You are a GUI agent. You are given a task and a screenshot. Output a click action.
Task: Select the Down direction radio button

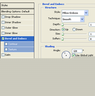(74, 29)
